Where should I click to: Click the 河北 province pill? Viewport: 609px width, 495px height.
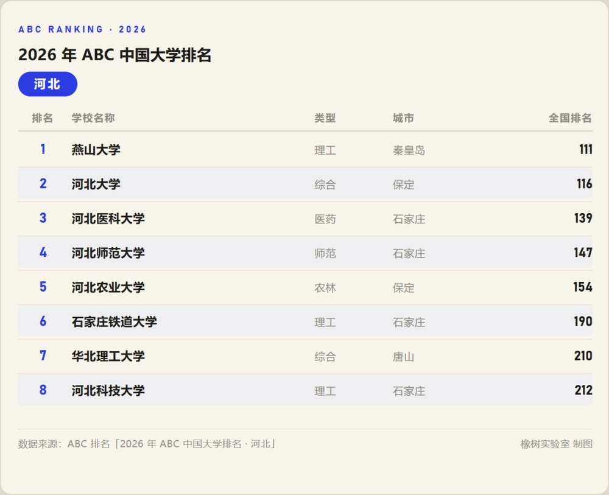(x=48, y=84)
